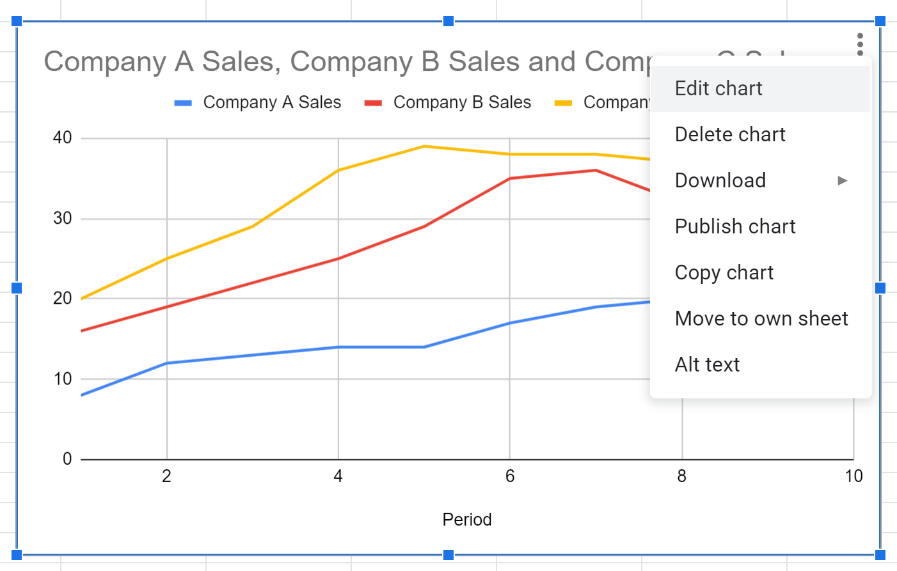Image resolution: width=897 pixels, height=571 pixels.
Task: Open Alt text option
Action: click(707, 364)
